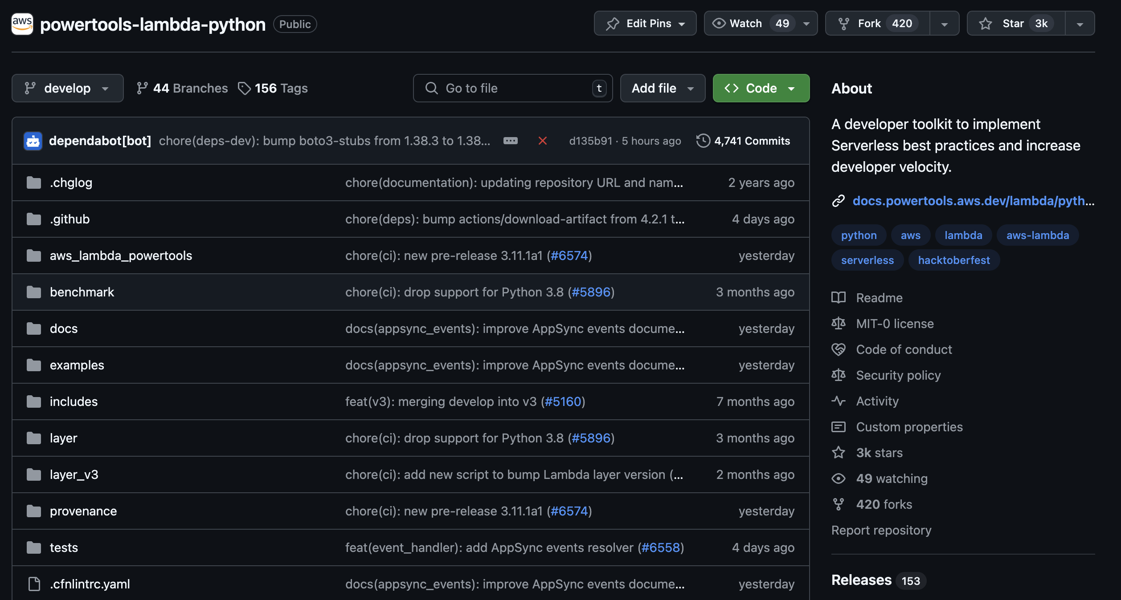This screenshot has width=1121, height=600.
Task: Click the MIT-0 license scale icon
Action: 839,324
